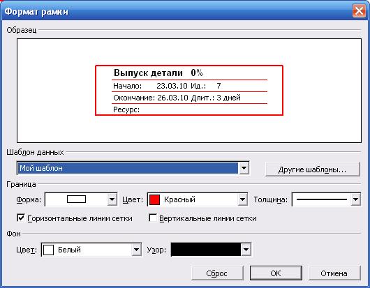Click the black Узор pattern preview
Viewport: 370px width, 288px height.
(206, 250)
